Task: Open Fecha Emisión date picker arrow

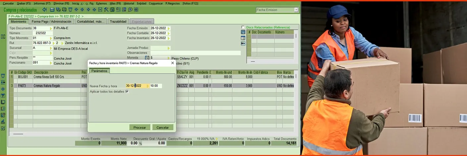Action: tap(169, 28)
